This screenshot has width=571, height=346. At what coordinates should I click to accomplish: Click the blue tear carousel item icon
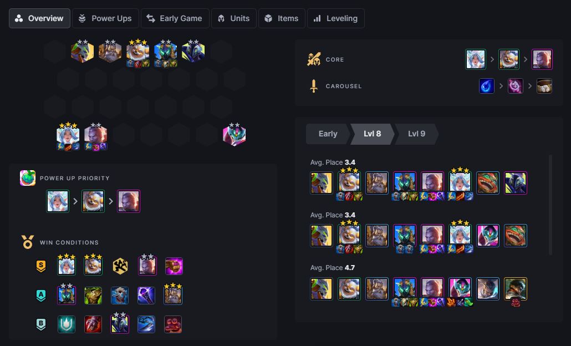click(487, 86)
